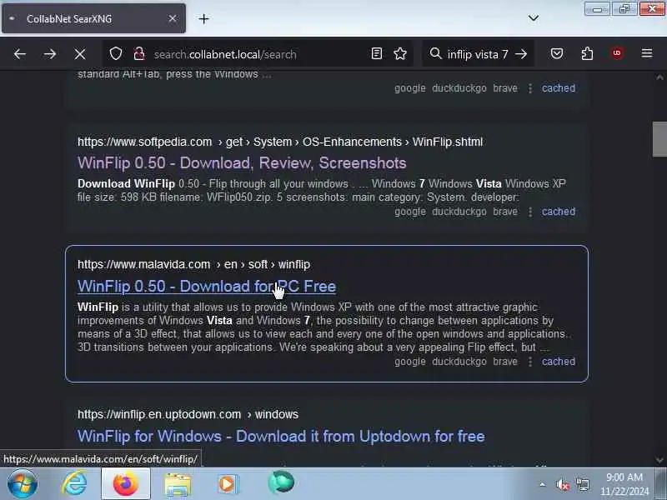Go back to the previous page
667x500 pixels.
coord(19,54)
